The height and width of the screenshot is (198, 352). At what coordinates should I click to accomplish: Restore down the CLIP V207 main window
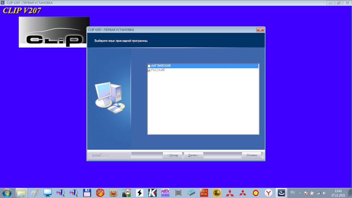coord(339,3)
